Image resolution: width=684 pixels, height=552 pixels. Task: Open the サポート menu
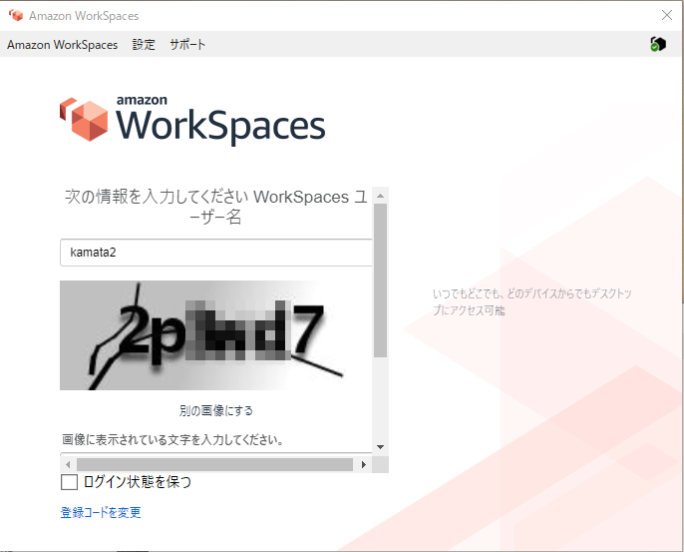[187, 45]
